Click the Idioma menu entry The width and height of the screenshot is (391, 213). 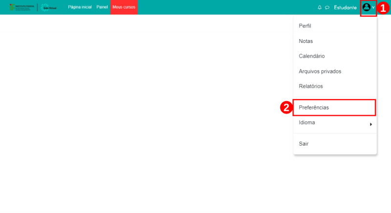click(335, 123)
